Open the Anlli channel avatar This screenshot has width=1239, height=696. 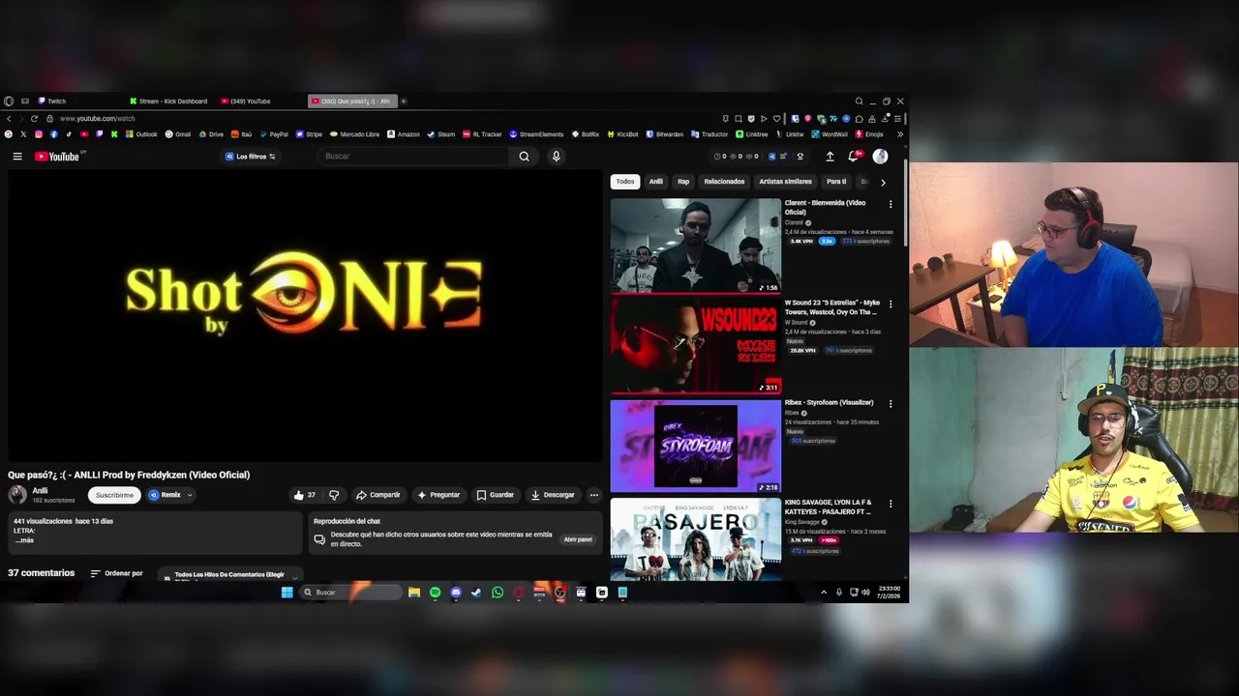(17, 495)
